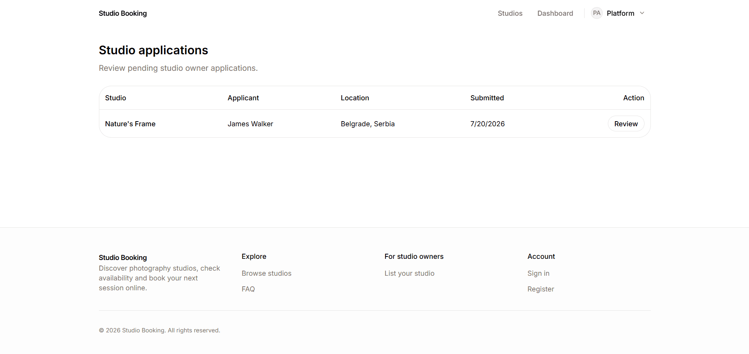Click the Location column header
Screen dimensions: 749x354
355,98
